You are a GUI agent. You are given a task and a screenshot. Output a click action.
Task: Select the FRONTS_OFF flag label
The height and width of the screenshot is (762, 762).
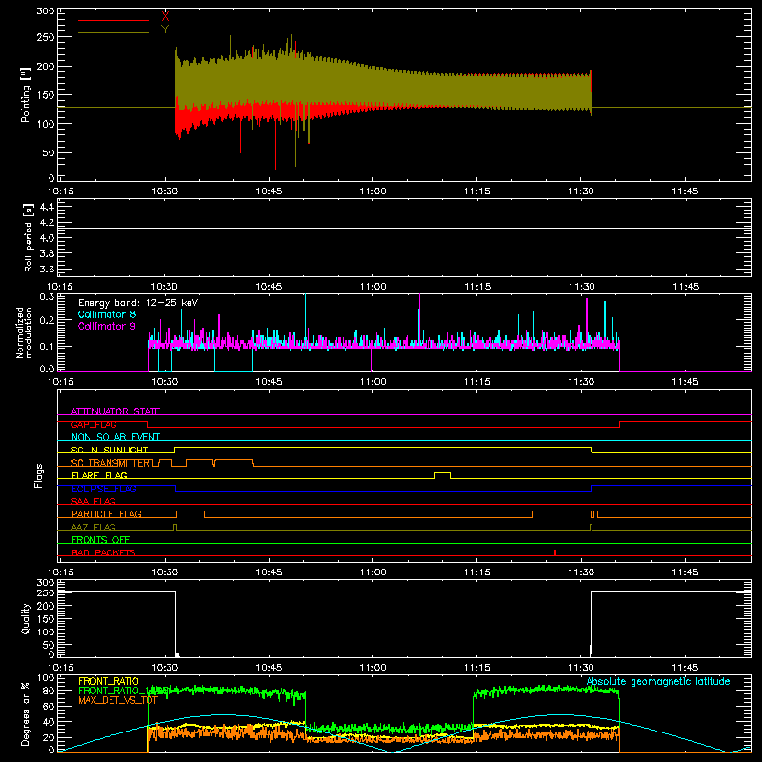point(101,540)
